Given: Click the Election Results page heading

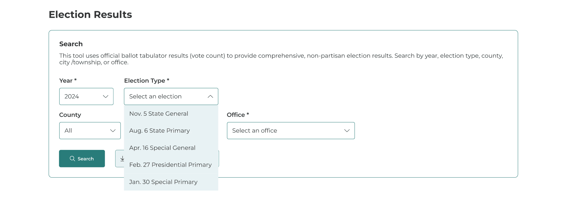Looking at the screenshot, I should (90, 15).
